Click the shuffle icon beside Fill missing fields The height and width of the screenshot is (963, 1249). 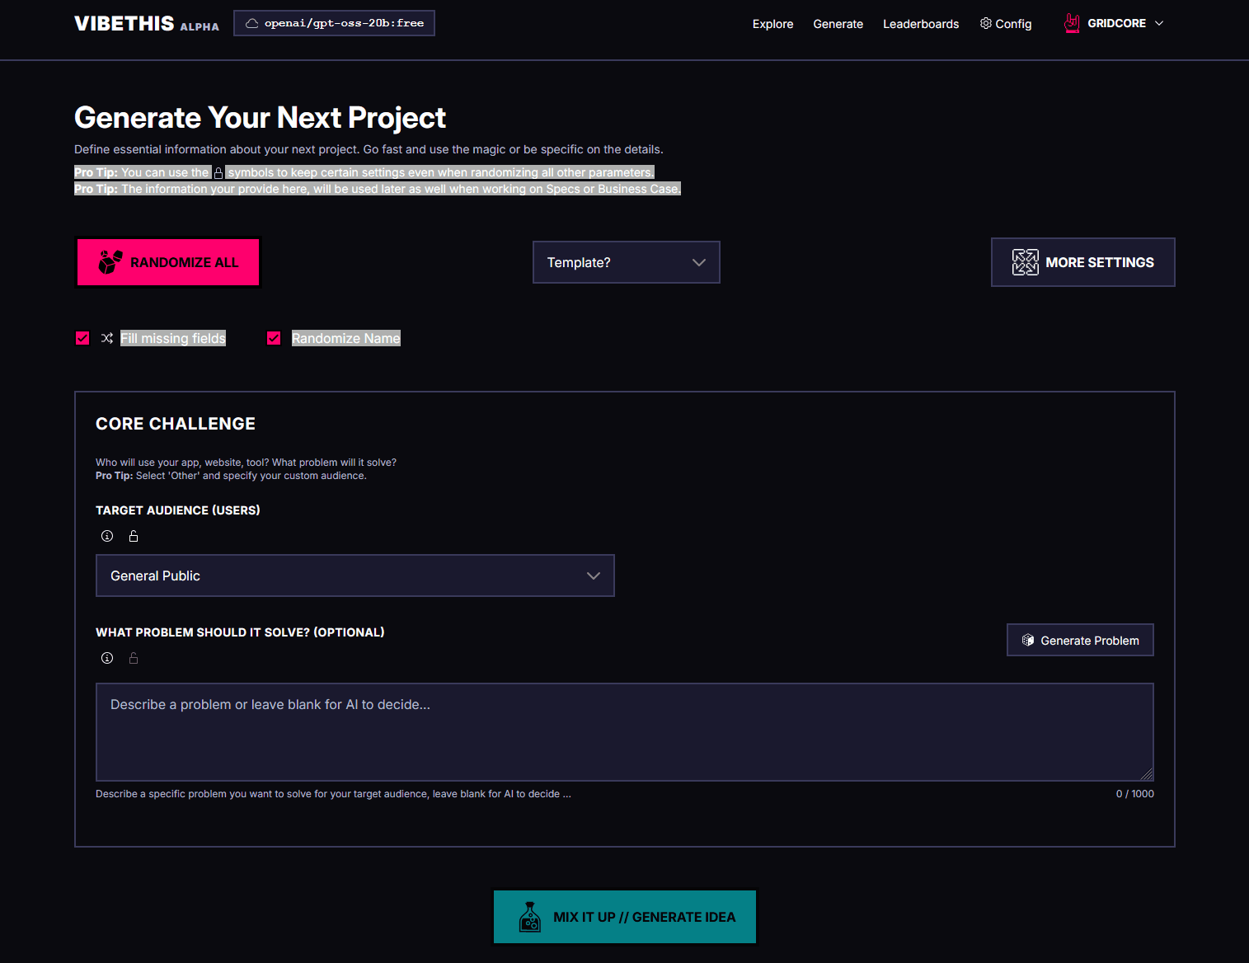coord(107,338)
